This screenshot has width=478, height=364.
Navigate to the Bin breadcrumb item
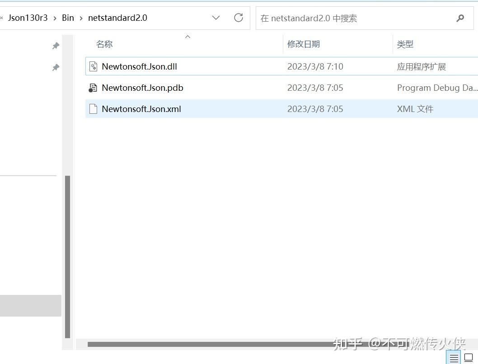pos(68,18)
